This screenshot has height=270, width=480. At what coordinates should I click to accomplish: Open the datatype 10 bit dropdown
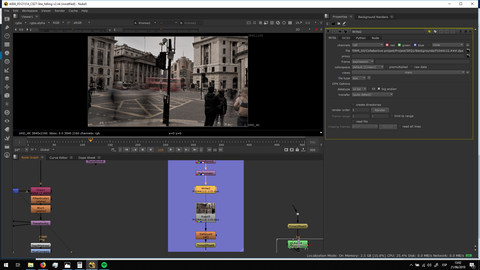pos(359,89)
